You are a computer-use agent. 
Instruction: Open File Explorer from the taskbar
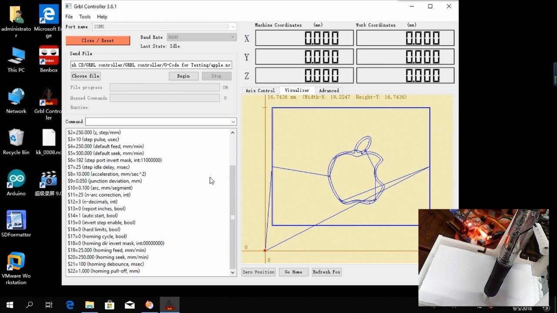(x=90, y=305)
